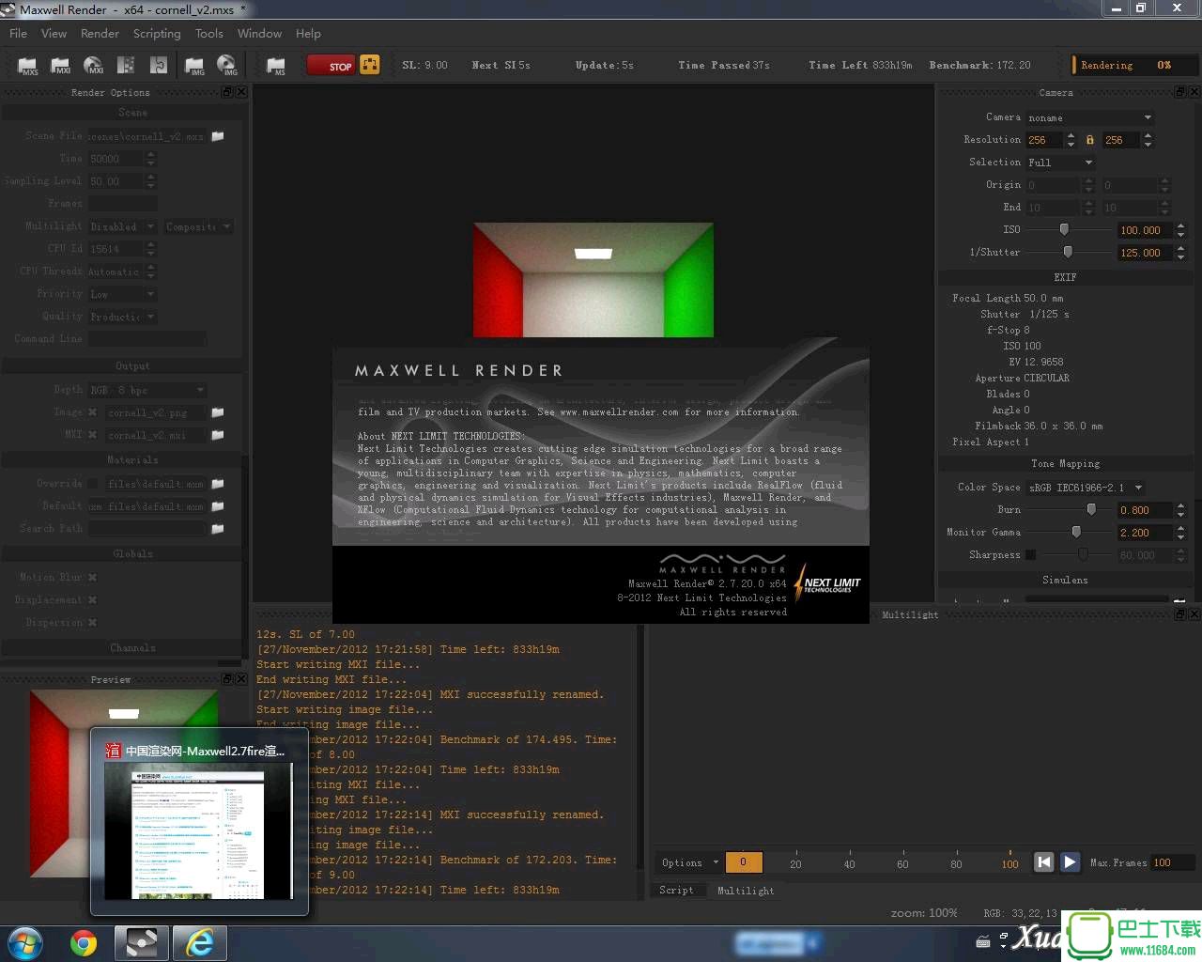The height and width of the screenshot is (962, 1202).
Task: Open Priority Low dropdown
Action: [123, 294]
